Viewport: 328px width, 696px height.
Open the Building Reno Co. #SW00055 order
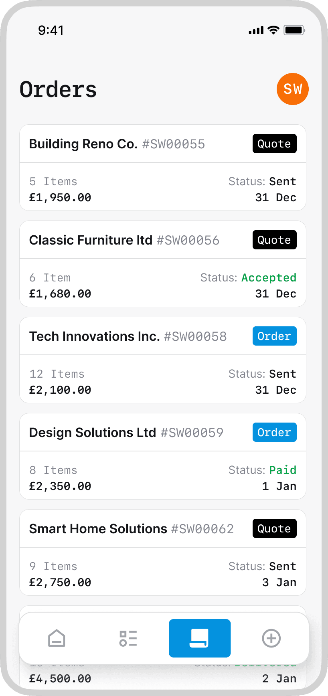click(163, 168)
